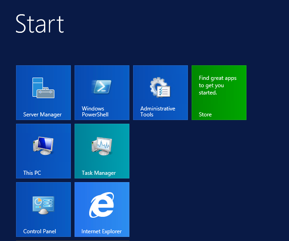The image size is (289, 241).
Task: Click 'Find great apps to get you started' text
Action: [217, 85]
